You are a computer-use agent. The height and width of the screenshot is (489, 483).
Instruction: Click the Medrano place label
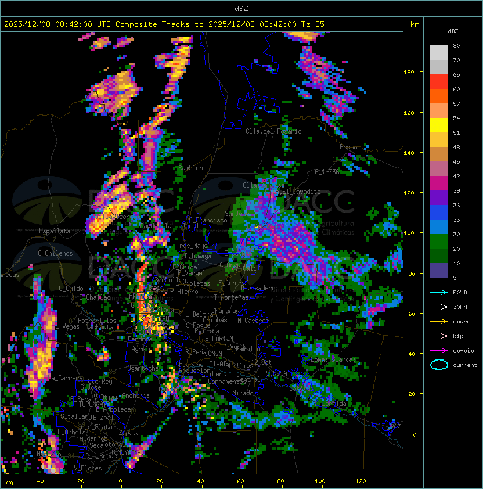tap(191, 365)
